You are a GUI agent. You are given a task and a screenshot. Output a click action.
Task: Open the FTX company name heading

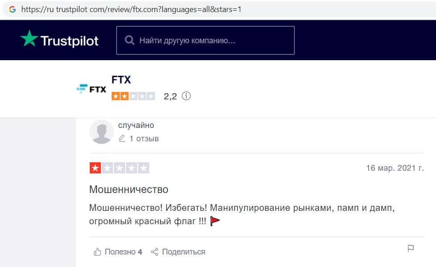(x=121, y=80)
